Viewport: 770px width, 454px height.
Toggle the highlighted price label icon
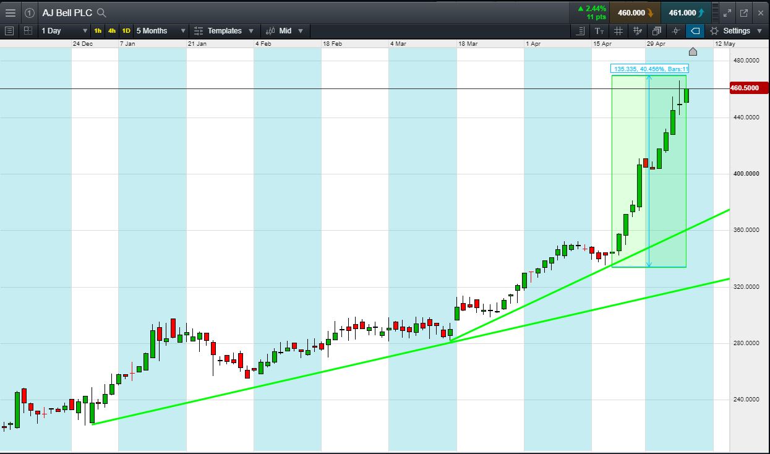pyautogui.click(x=695, y=31)
